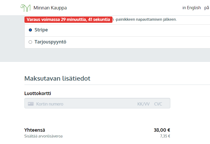Click the red reservation timer badge

point(68,20)
